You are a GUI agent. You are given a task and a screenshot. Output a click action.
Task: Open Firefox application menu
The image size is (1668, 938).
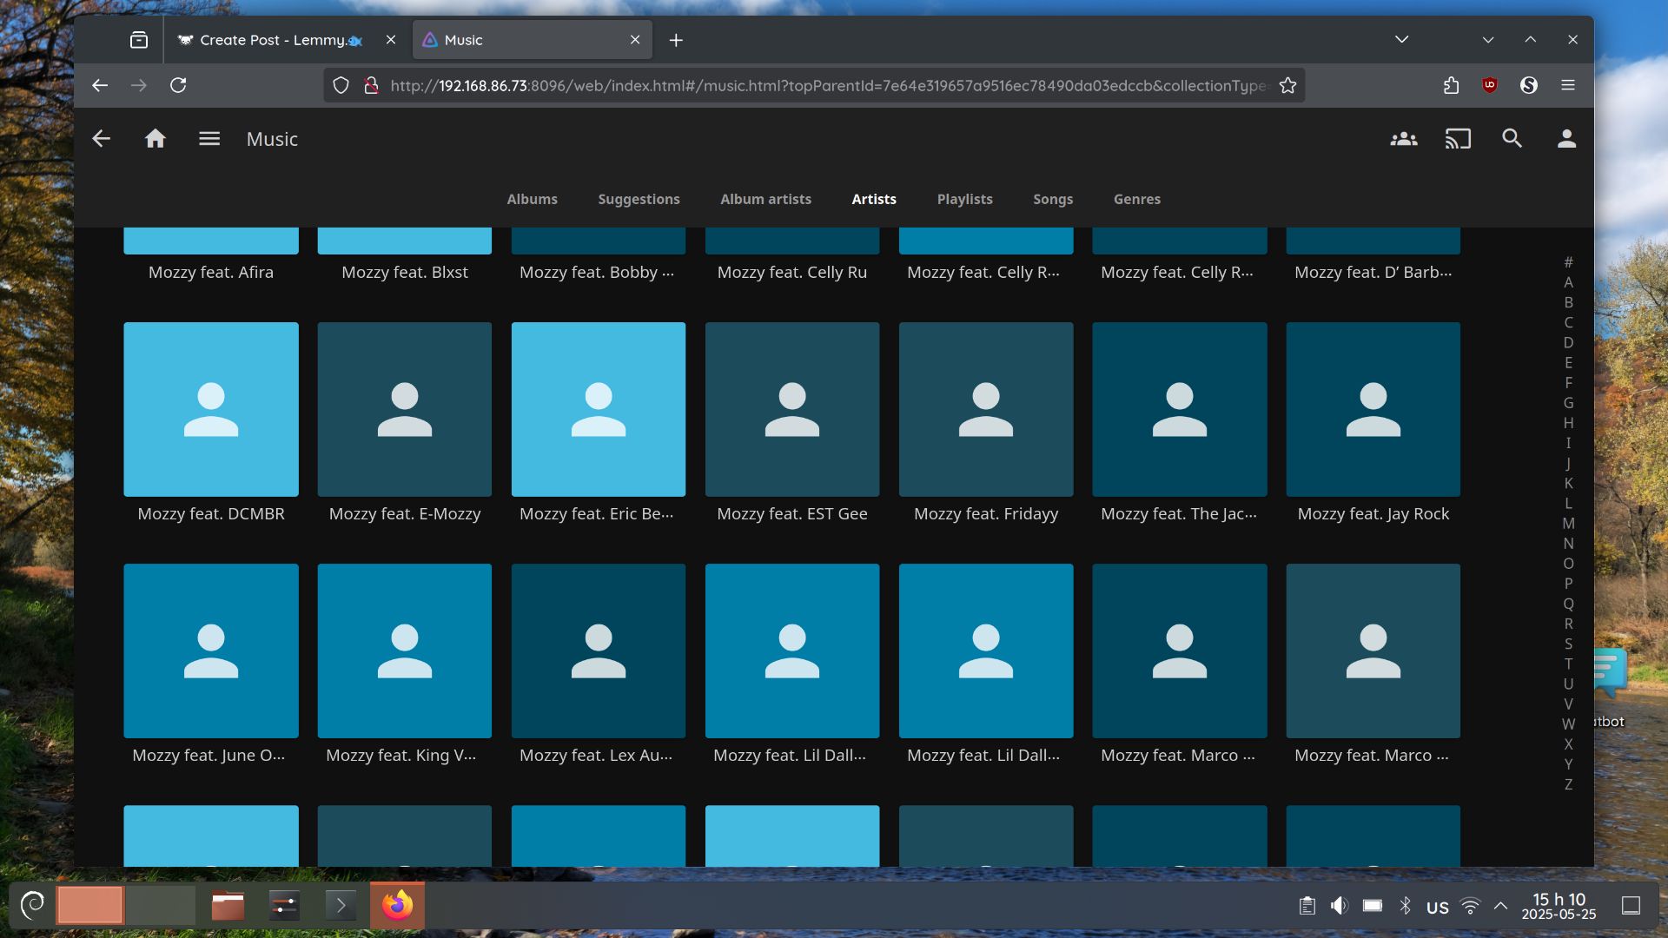click(x=1568, y=85)
